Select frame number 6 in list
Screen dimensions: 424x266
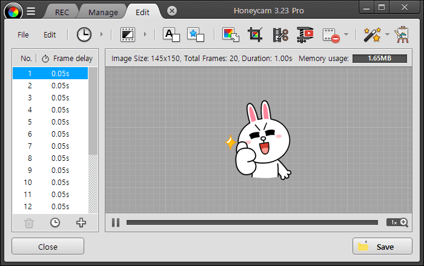[x=50, y=134]
